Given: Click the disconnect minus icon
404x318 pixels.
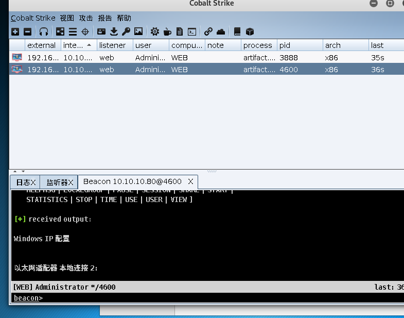Looking at the screenshot, I should [28, 32].
